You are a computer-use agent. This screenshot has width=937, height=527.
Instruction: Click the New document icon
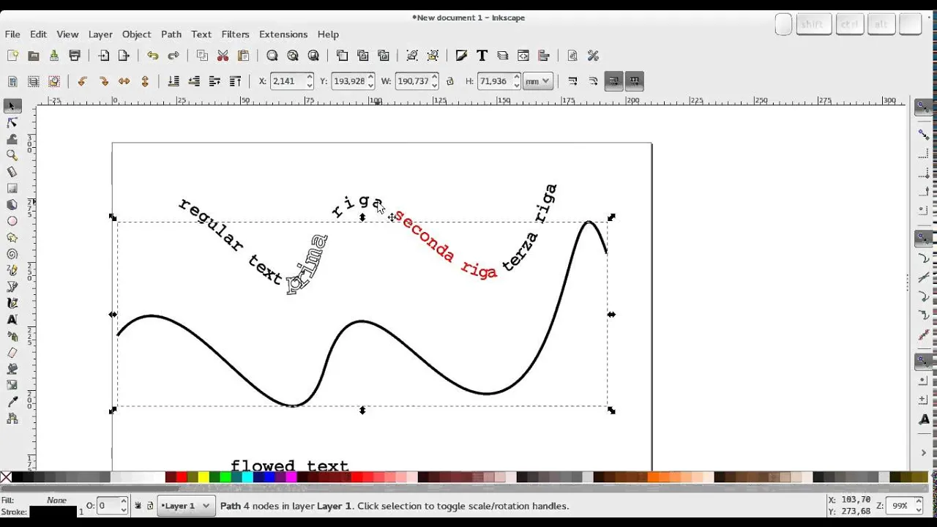pyautogui.click(x=12, y=56)
